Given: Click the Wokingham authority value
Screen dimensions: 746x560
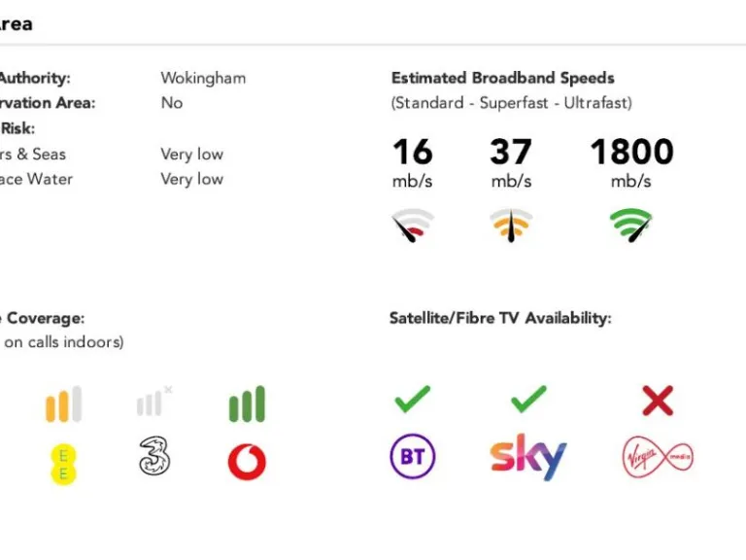Looking at the screenshot, I should [x=203, y=78].
